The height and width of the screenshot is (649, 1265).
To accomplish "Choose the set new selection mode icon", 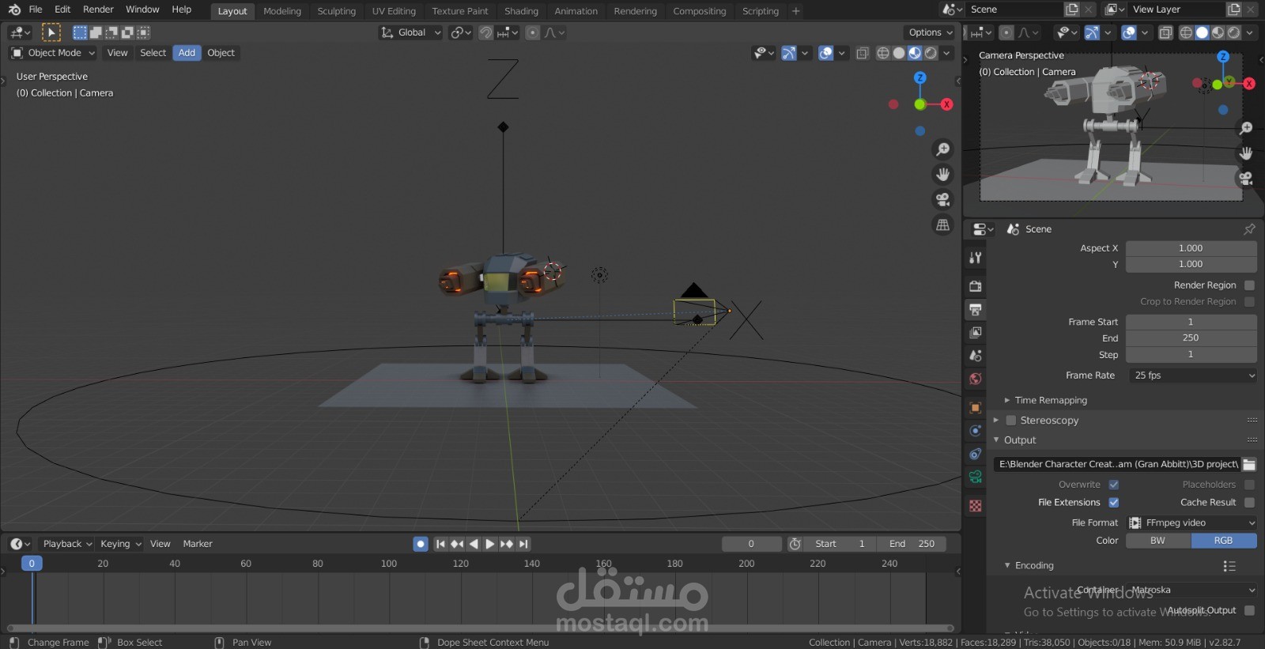I will coord(80,32).
